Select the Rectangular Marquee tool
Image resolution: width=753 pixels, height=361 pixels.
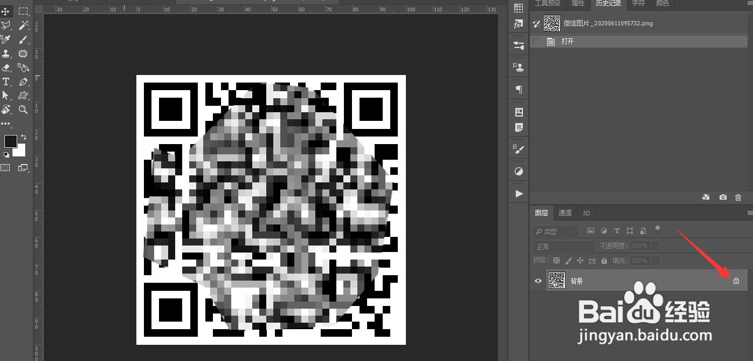click(x=23, y=11)
